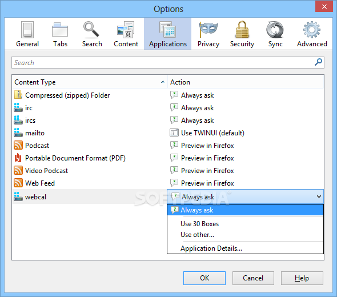Open Application Details... from the dropdown
This screenshot has width=337, height=297.
pyautogui.click(x=245, y=248)
